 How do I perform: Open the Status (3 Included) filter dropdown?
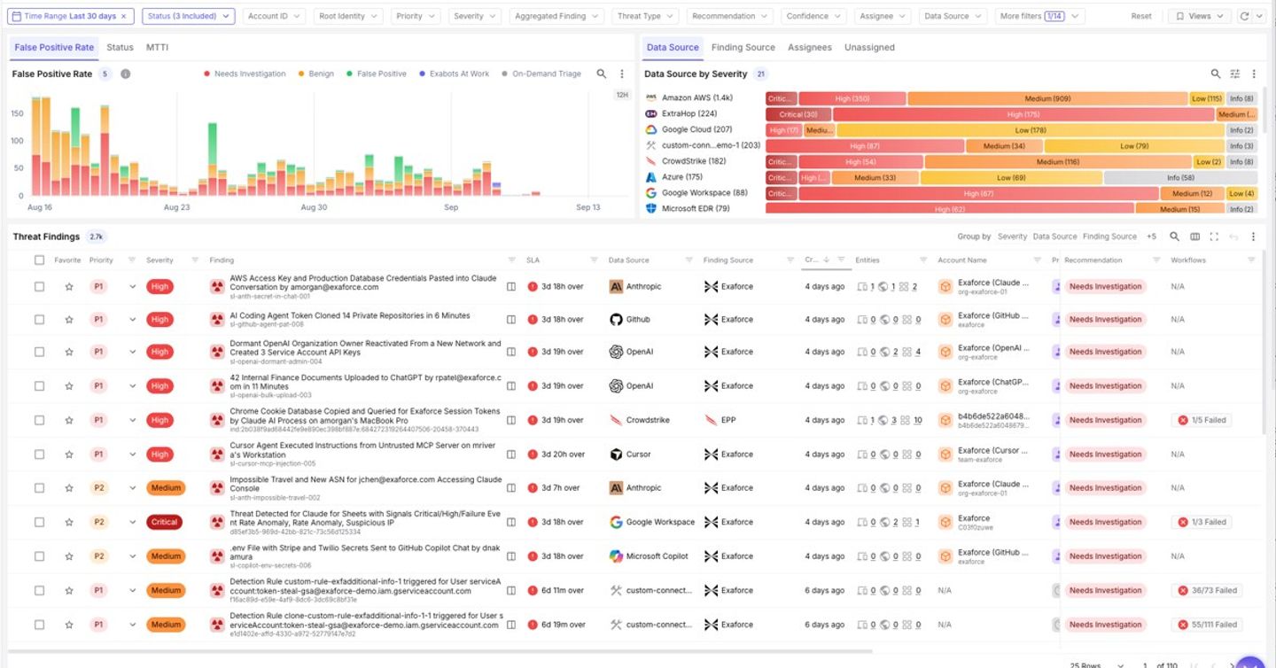[x=188, y=16]
